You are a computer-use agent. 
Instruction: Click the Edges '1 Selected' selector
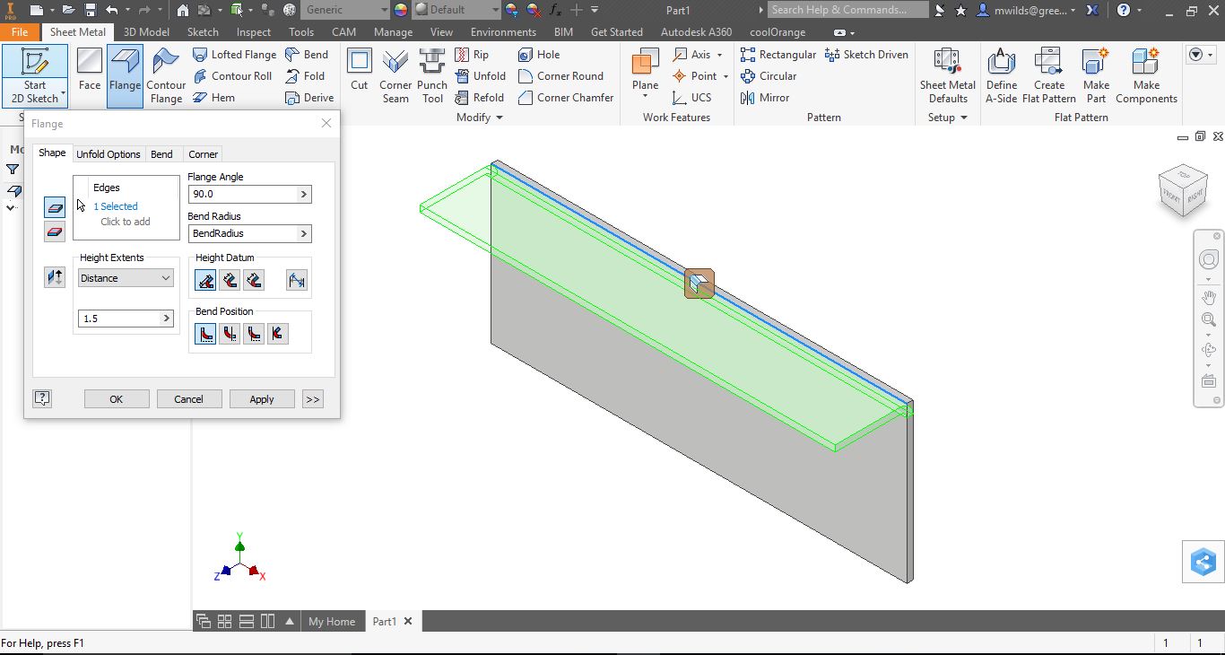point(116,206)
